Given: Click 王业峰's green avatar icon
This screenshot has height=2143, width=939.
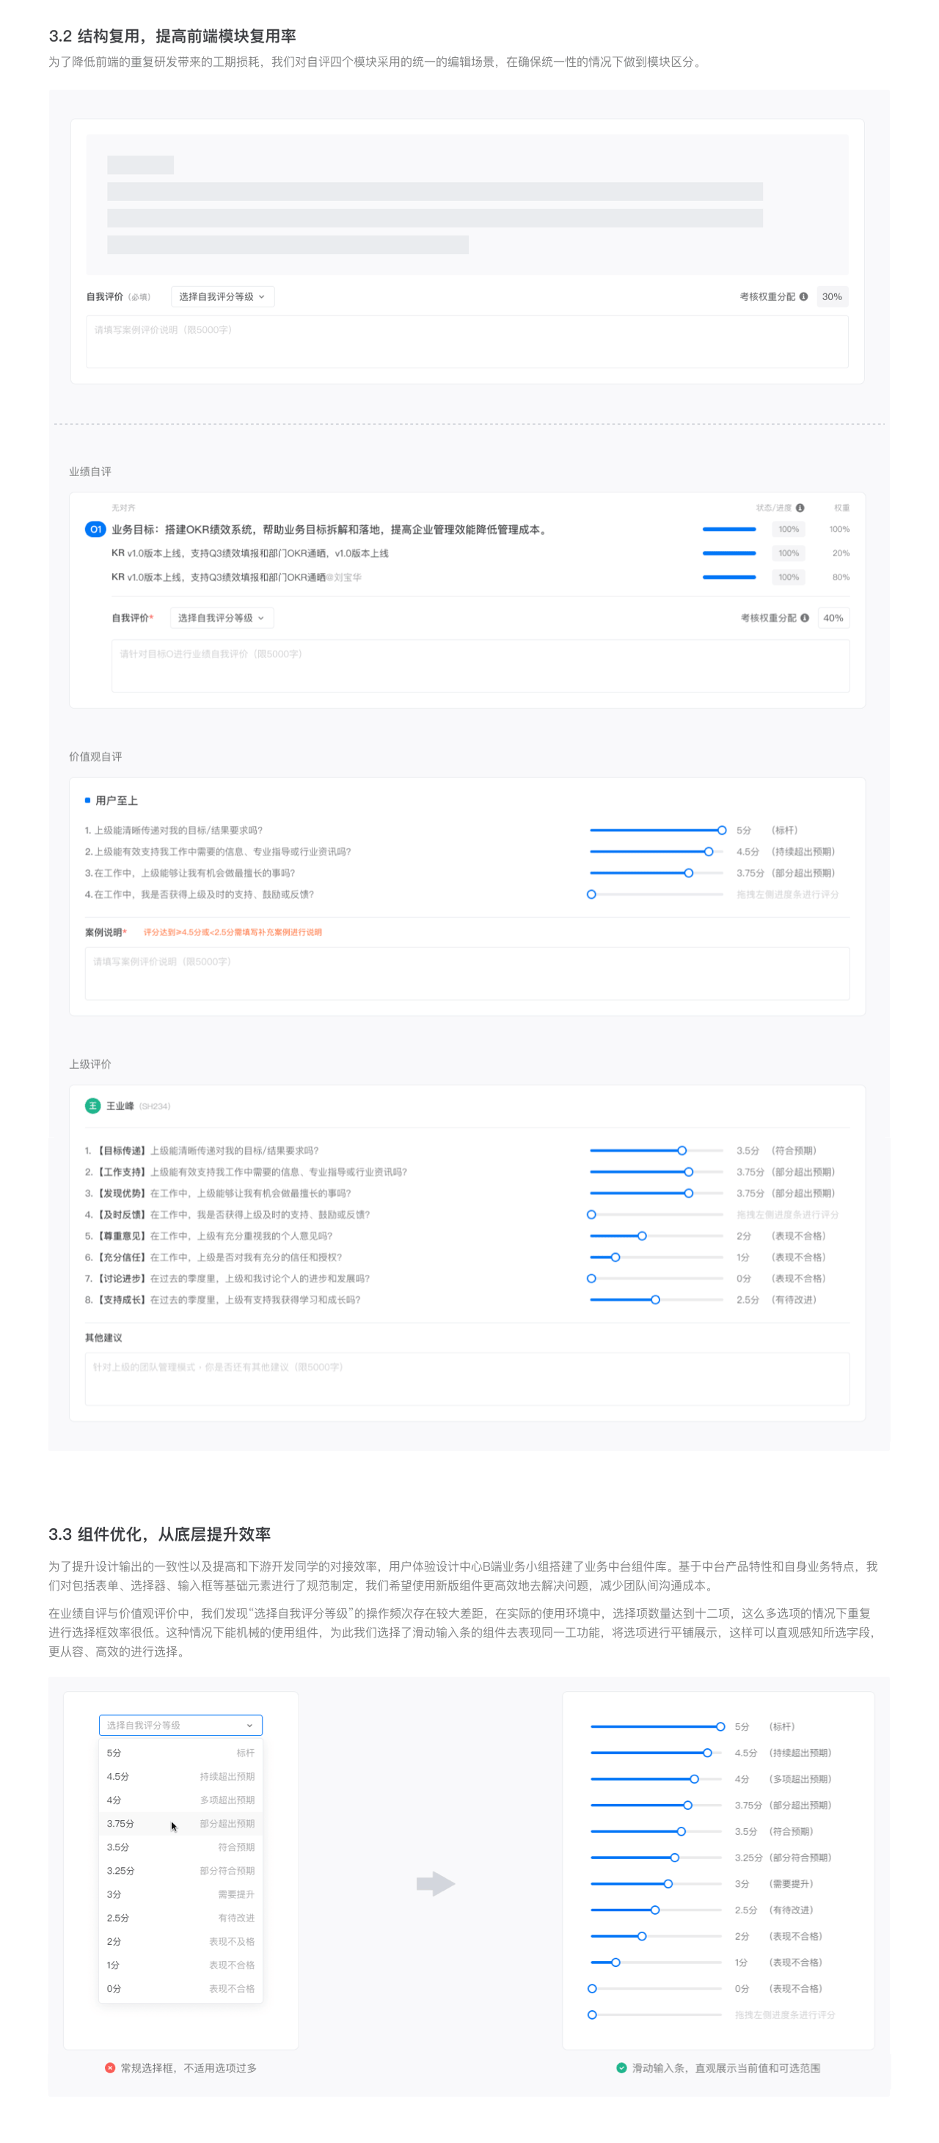Looking at the screenshot, I should [x=93, y=1106].
